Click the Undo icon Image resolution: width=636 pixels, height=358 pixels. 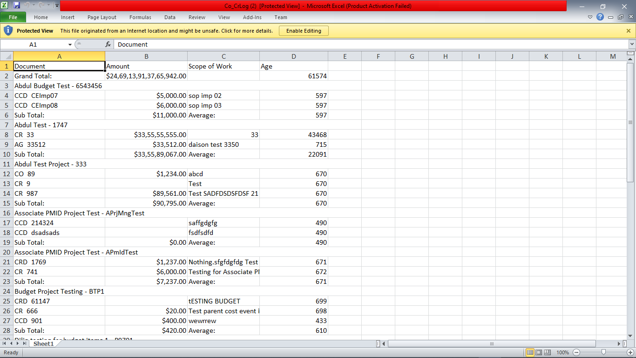(x=26, y=5)
